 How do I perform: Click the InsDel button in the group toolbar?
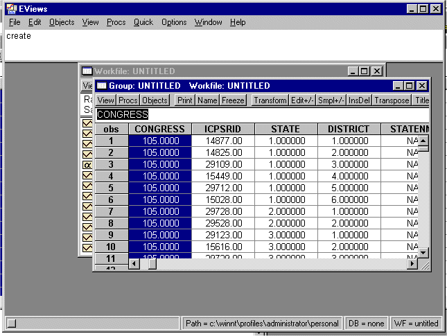point(359,100)
